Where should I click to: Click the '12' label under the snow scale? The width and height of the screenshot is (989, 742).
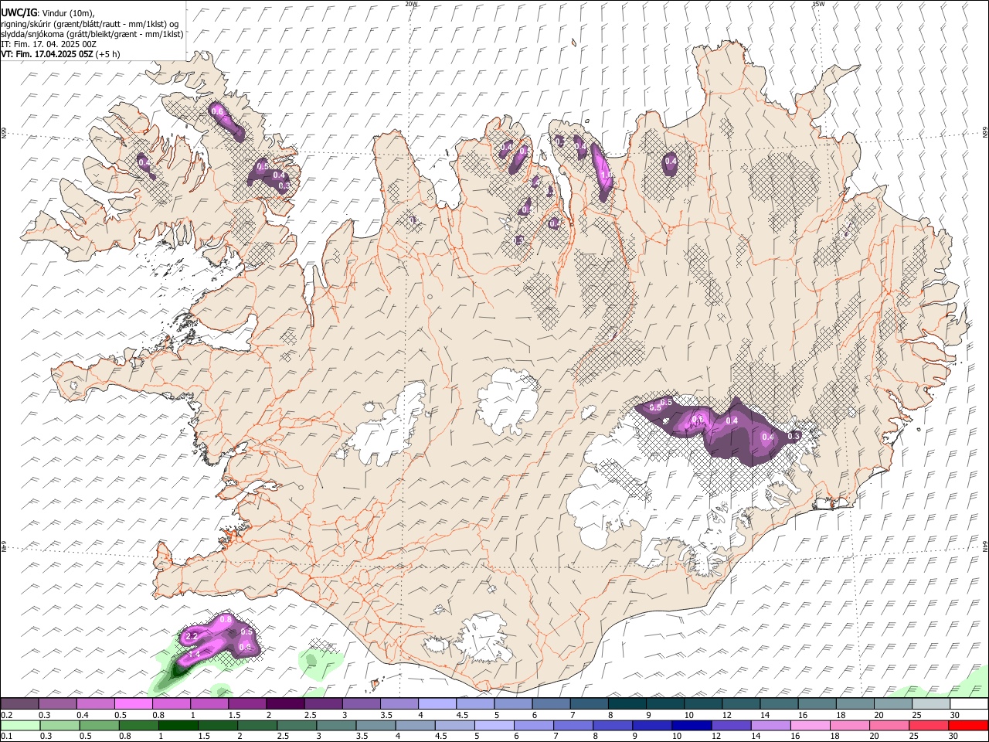point(726,715)
